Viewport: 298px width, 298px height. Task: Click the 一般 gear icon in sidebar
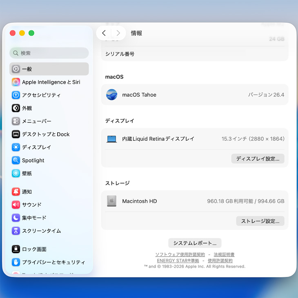[16, 69]
